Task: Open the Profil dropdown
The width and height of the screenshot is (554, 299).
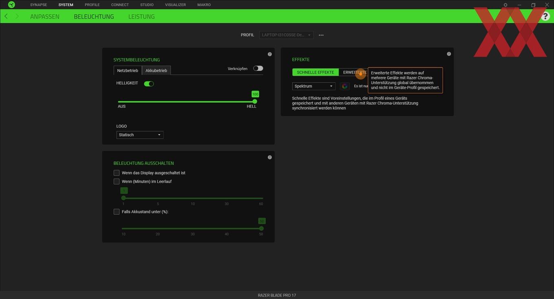Action: [x=286, y=35]
